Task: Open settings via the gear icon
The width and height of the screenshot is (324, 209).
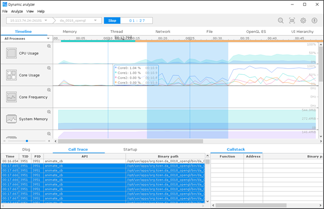Action: click(x=303, y=20)
